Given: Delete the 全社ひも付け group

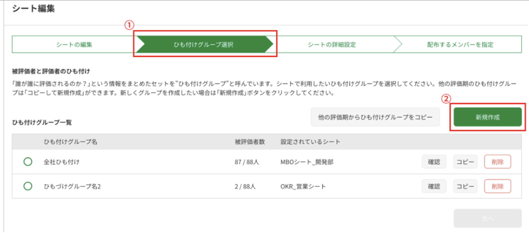Looking at the screenshot, I should click(497, 162).
